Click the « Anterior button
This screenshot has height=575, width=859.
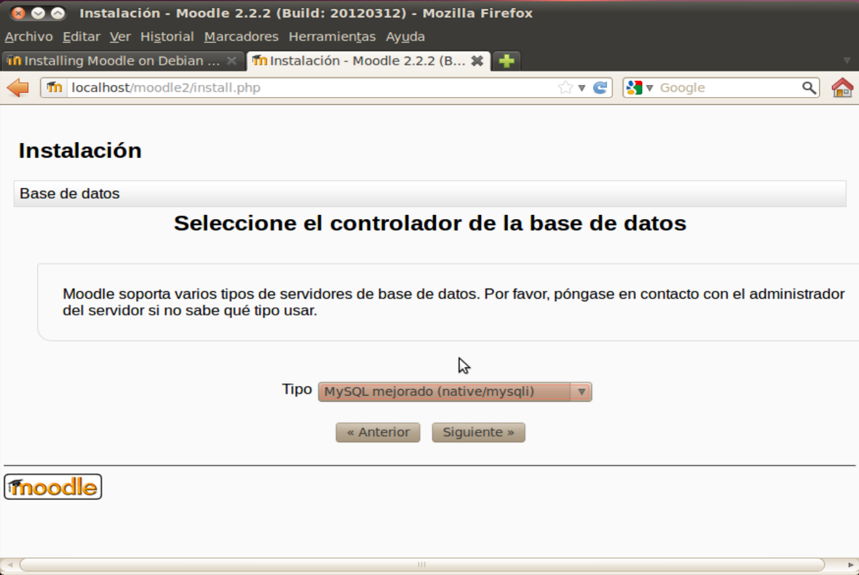coord(378,432)
